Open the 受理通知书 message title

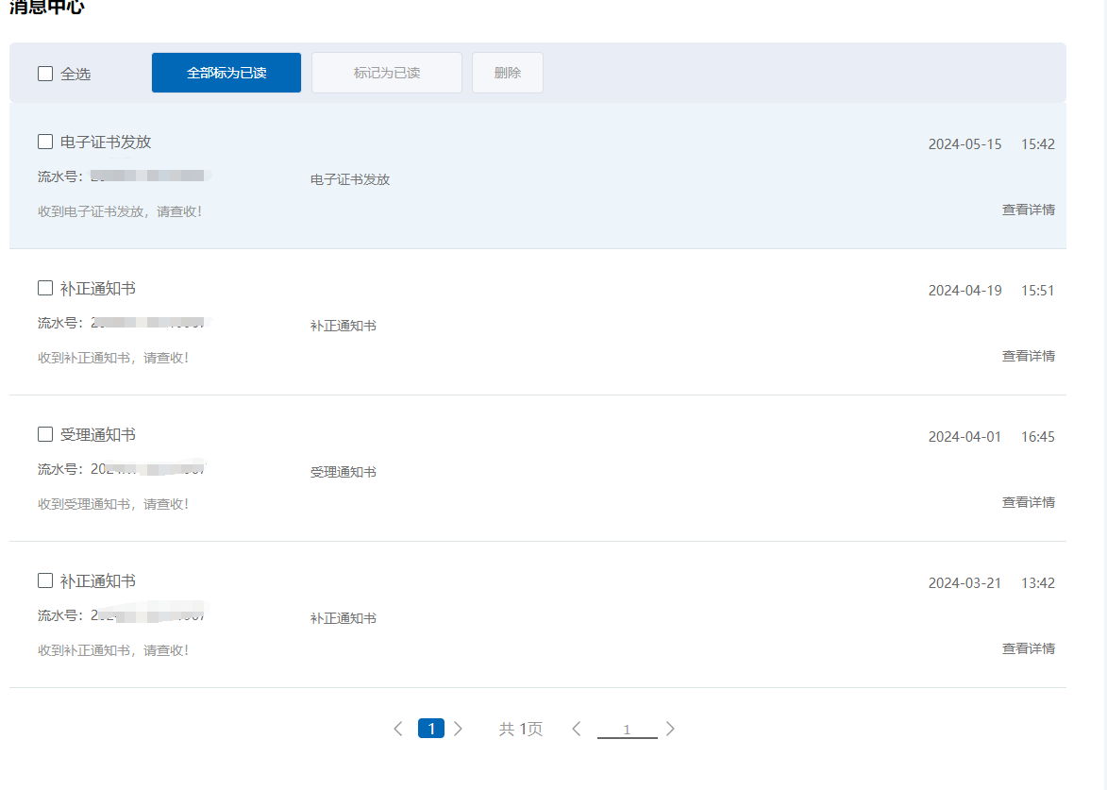tap(98, 434)
